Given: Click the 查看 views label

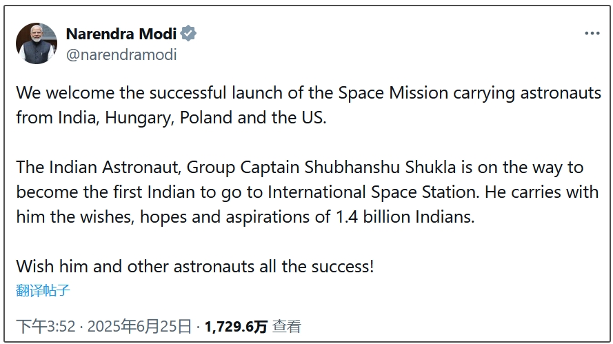Looking at the screenshot, I should click(x=287, y=326).
